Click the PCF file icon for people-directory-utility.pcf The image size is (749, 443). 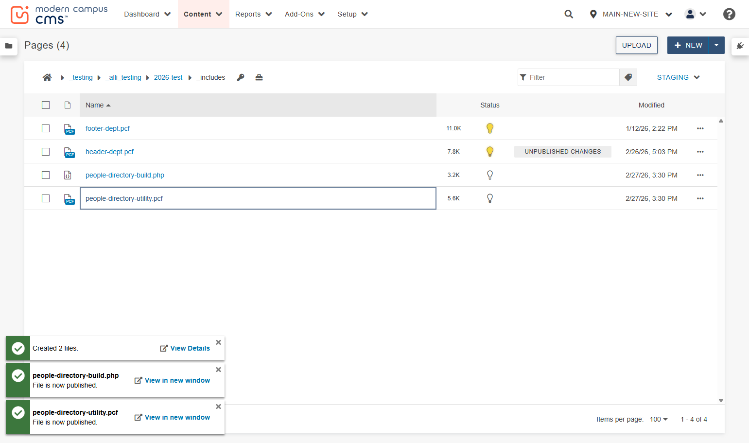tap(69, 199)
